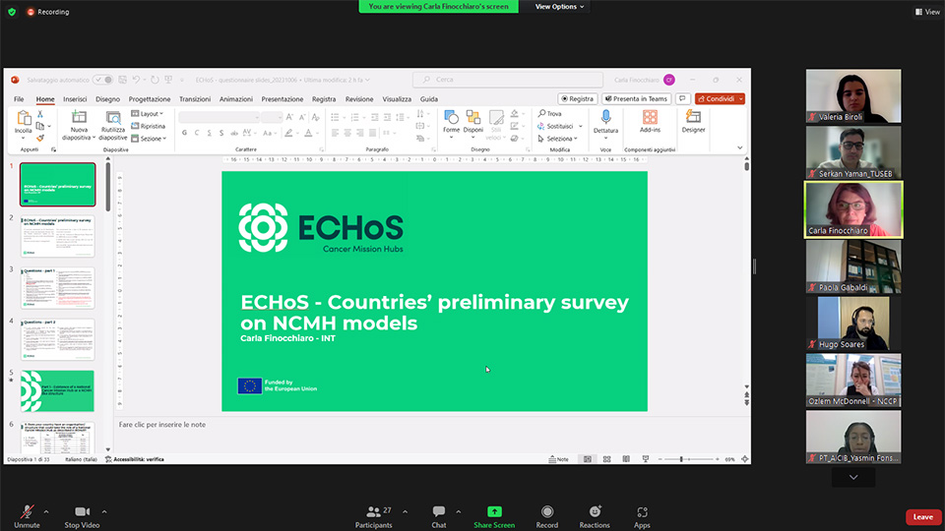Start recording with the Record icon
The height and width of the screenshot is (531, 945).
tap(547, 512)
